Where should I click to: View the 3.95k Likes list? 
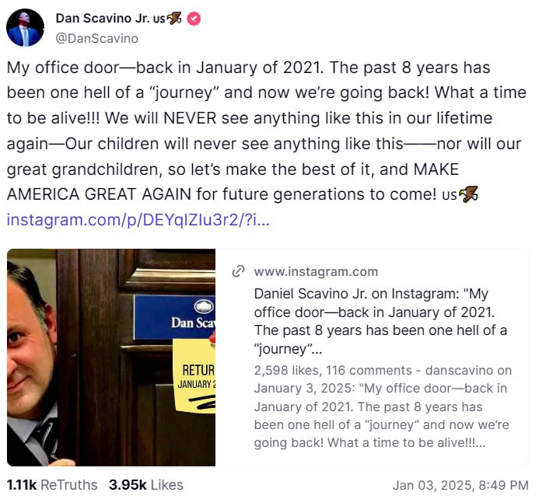[x=146, y=485]
